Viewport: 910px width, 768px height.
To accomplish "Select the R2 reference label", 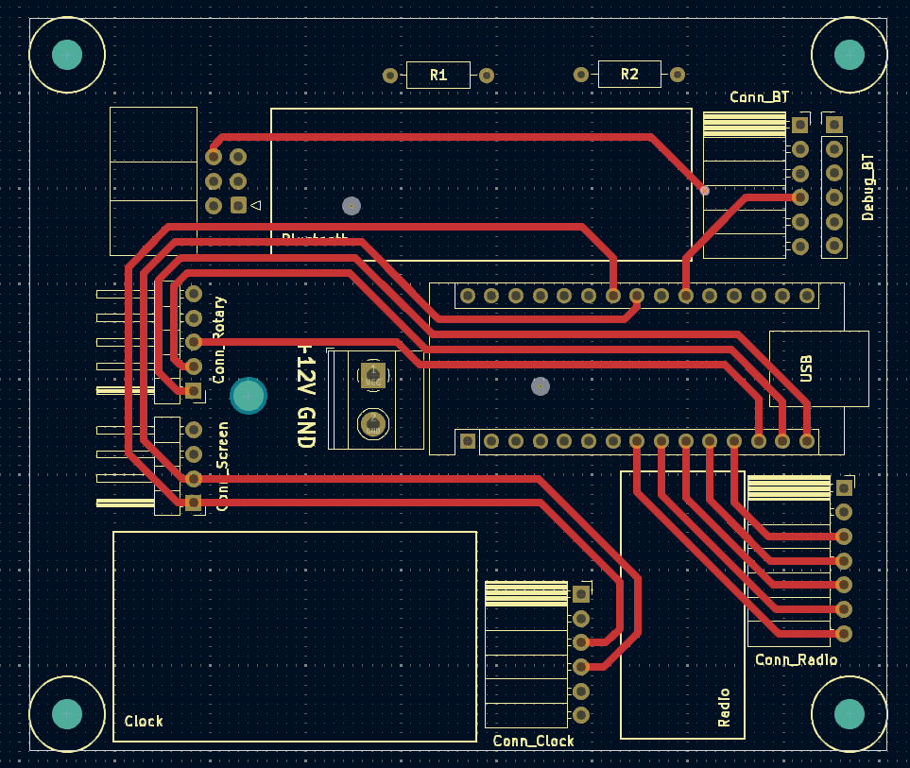I will coord(629,75).
